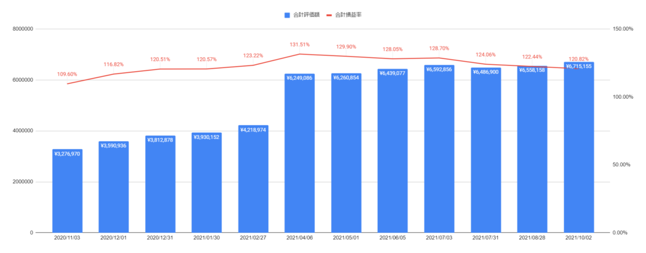Screen dimensions: 646x253
Task: Click the 122.44% line data label
Action: coord(532,57)
